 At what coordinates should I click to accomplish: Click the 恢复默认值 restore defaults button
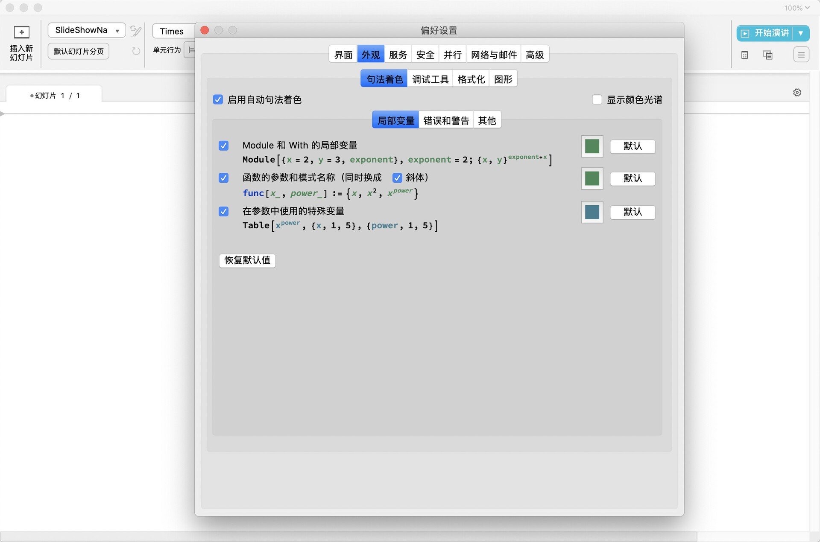[x=247, y=260]
